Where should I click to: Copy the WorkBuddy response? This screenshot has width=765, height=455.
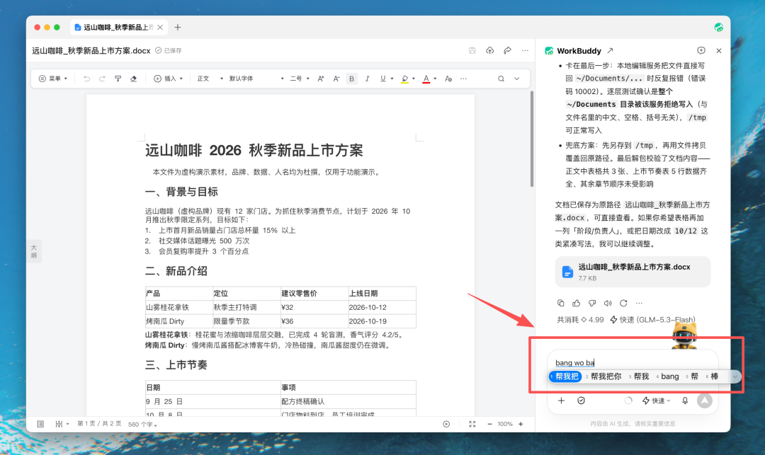(x=560, y=303)
